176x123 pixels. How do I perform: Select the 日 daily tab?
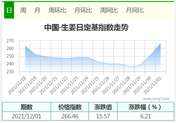[x=9, y=10]
